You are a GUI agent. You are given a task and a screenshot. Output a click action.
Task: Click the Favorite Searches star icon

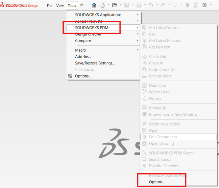144,166
